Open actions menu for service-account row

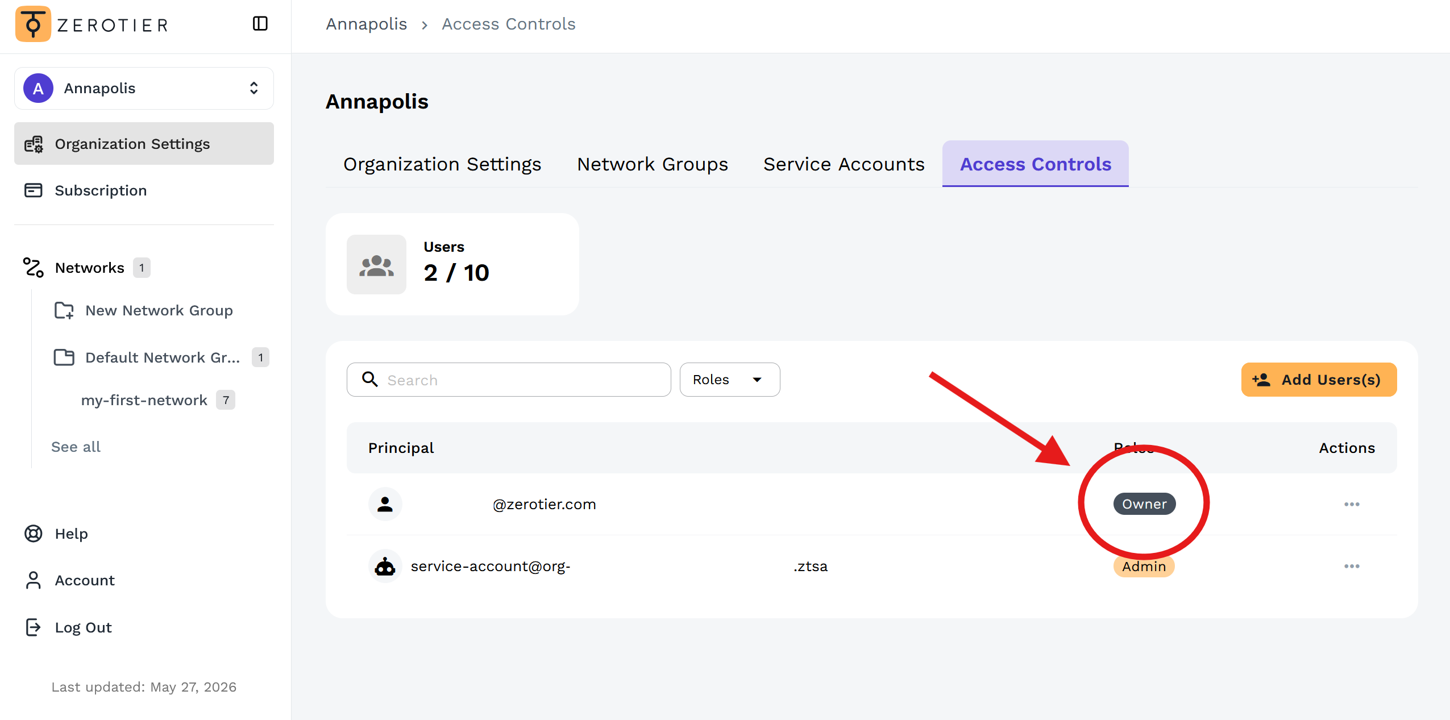coord(1352,566)
